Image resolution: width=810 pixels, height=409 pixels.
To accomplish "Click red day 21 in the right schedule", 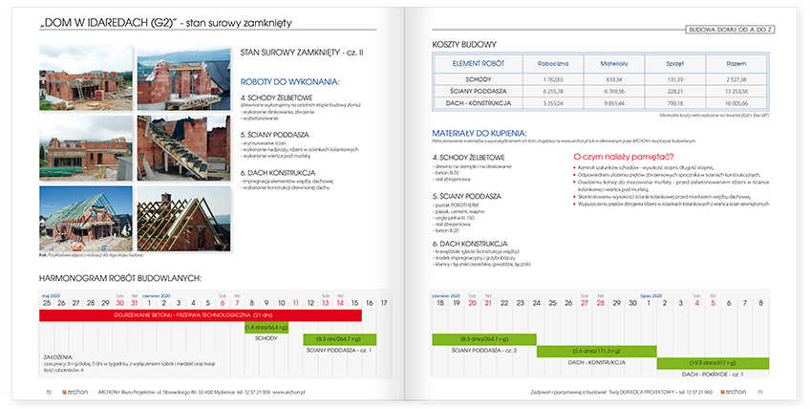I will click(x=488, y=303).
